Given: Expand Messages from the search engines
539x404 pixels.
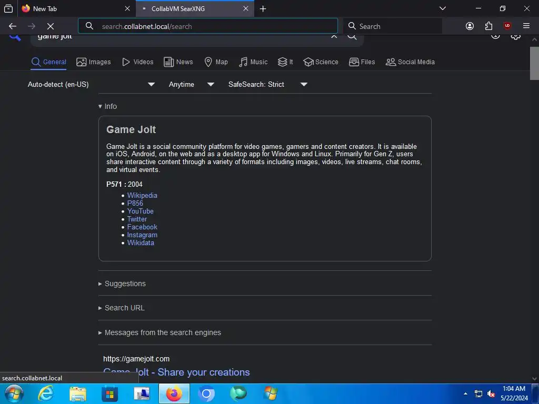Looking at the screenshot, I should coord(159,332).
